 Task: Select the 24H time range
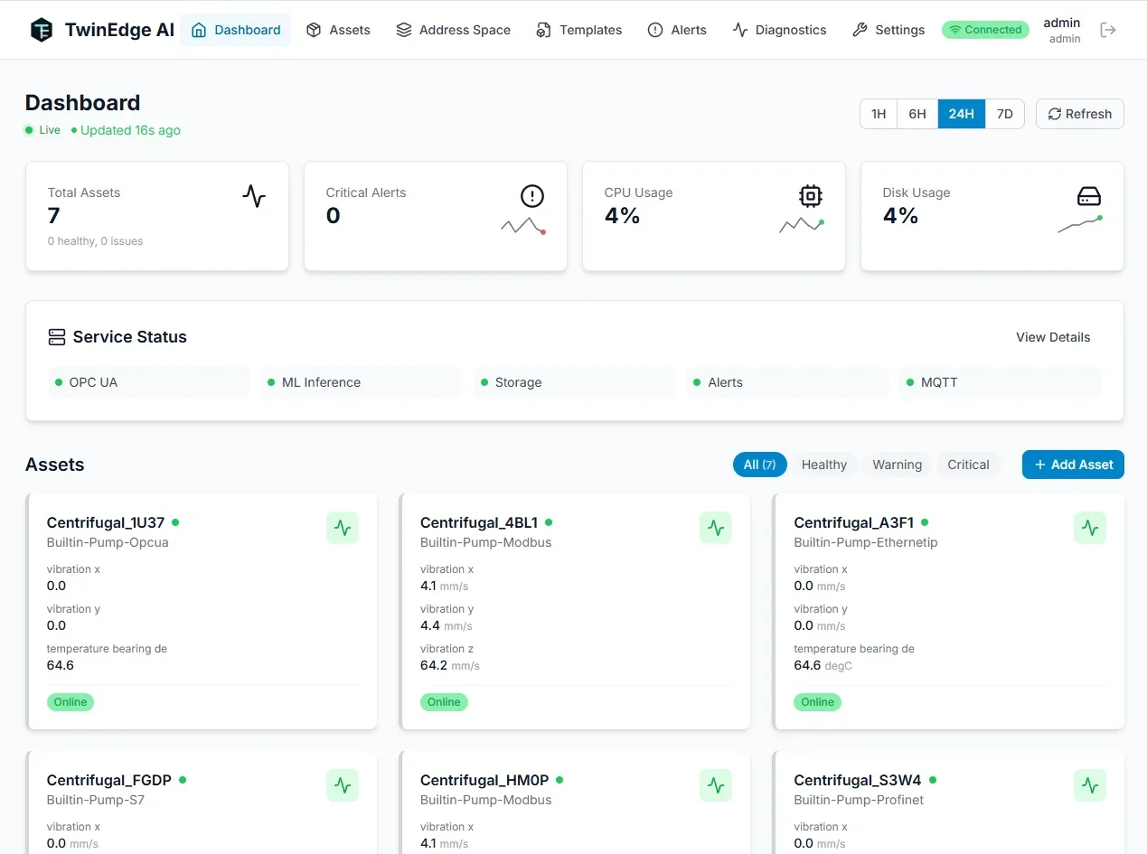pos(962,114)
